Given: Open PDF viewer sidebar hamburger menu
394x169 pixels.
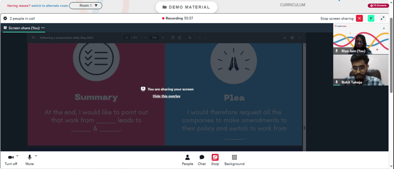Looking at the screenshot, I should tap(33, 38).
